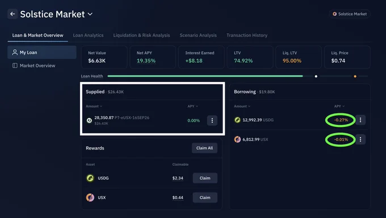Click the 12,992.39 USDG borrowed amount
This screenshot has width=386, height=218.
258,120
